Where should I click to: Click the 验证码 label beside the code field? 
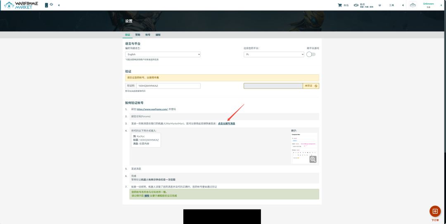(130, 85)
